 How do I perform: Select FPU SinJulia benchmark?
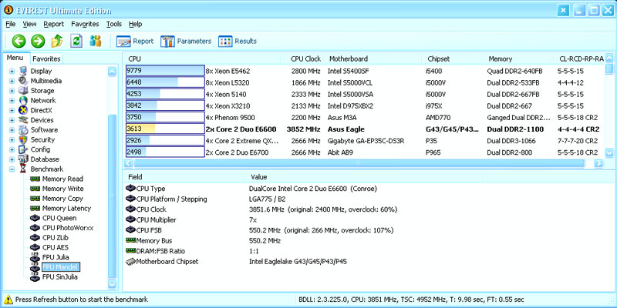(x=60, y=277)
